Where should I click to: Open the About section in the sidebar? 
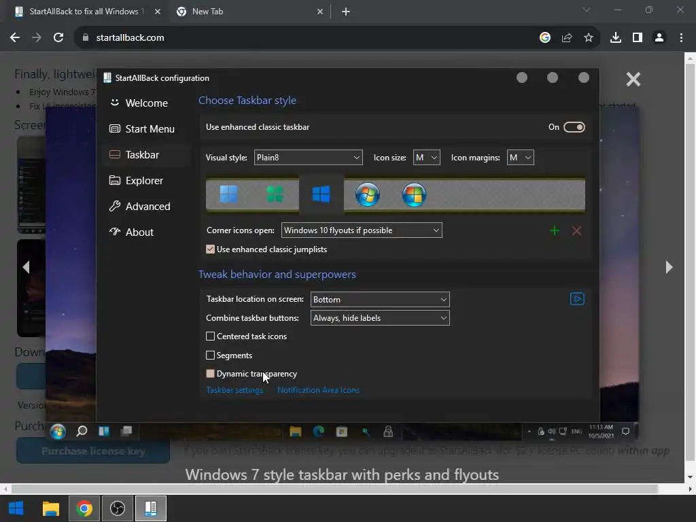146,232
